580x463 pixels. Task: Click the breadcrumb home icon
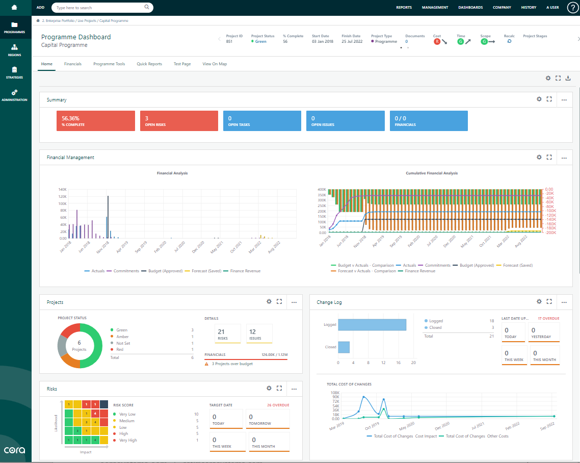[38, 21]
